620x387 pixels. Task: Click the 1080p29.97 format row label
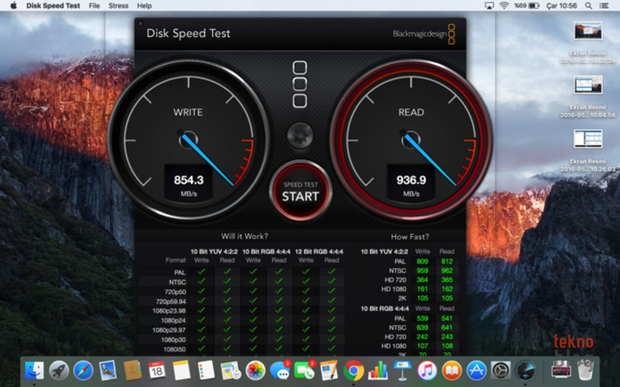tap(169, 330)
